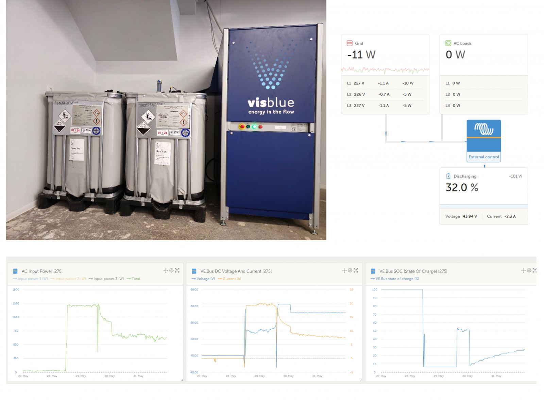
Task: Toggle VE.Bus state of charge (%) series
Action: 395,279
